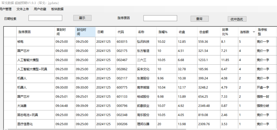Click the total amount 2349.48 cell
The width and height of the screenshot is (277, 130).
pyautogui.click(x=209, y=106)
